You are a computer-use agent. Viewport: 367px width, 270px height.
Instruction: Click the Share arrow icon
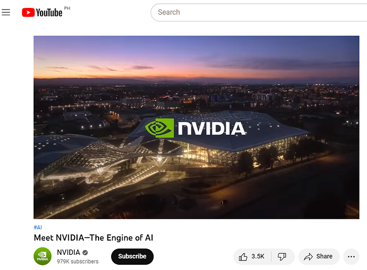pos(308,257)
